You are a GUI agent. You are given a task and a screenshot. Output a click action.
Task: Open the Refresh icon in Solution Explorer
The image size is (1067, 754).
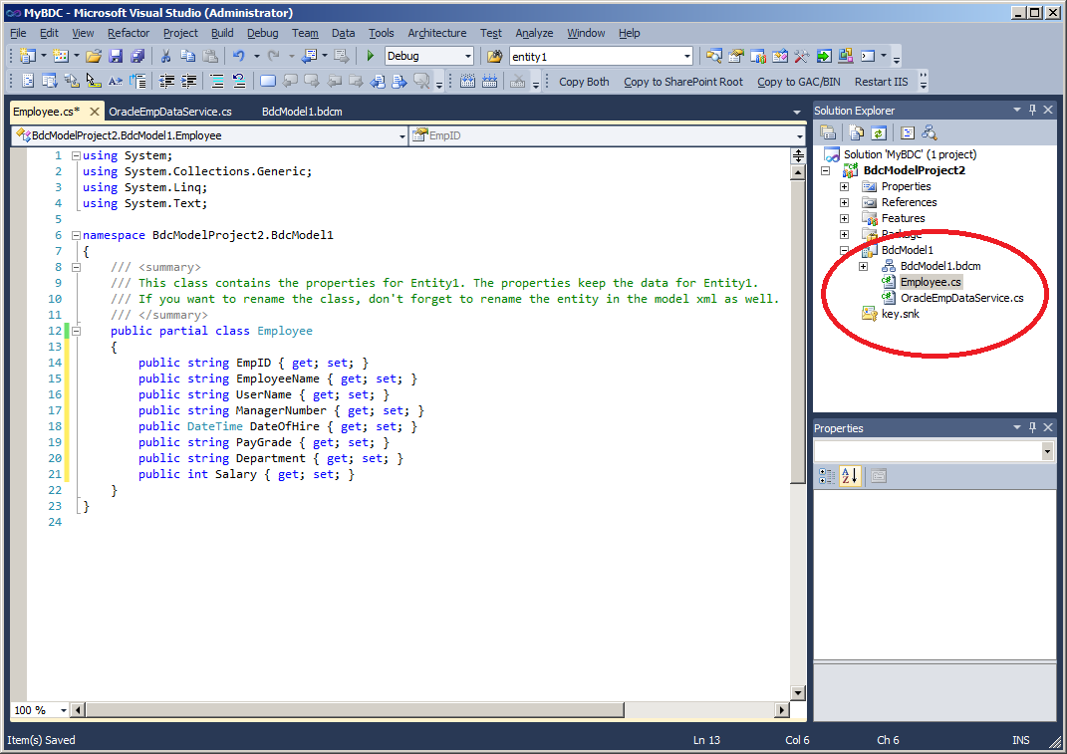click(x=879, y=131)
